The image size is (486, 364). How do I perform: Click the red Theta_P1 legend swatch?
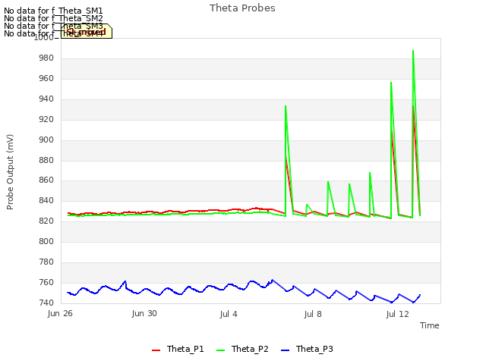(156, 350)
